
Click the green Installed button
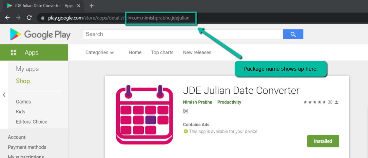[323, 141]
